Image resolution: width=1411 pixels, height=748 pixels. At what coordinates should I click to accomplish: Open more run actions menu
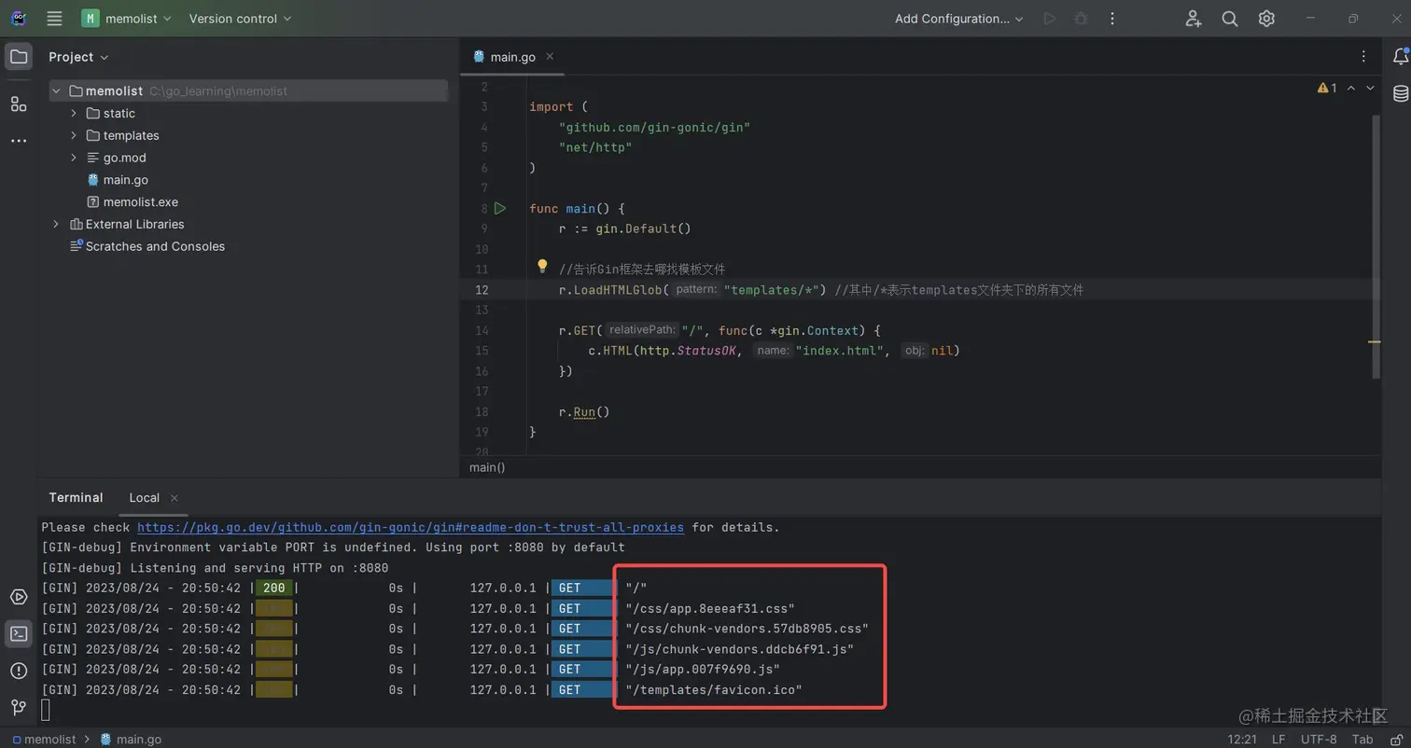point(1111,19)
